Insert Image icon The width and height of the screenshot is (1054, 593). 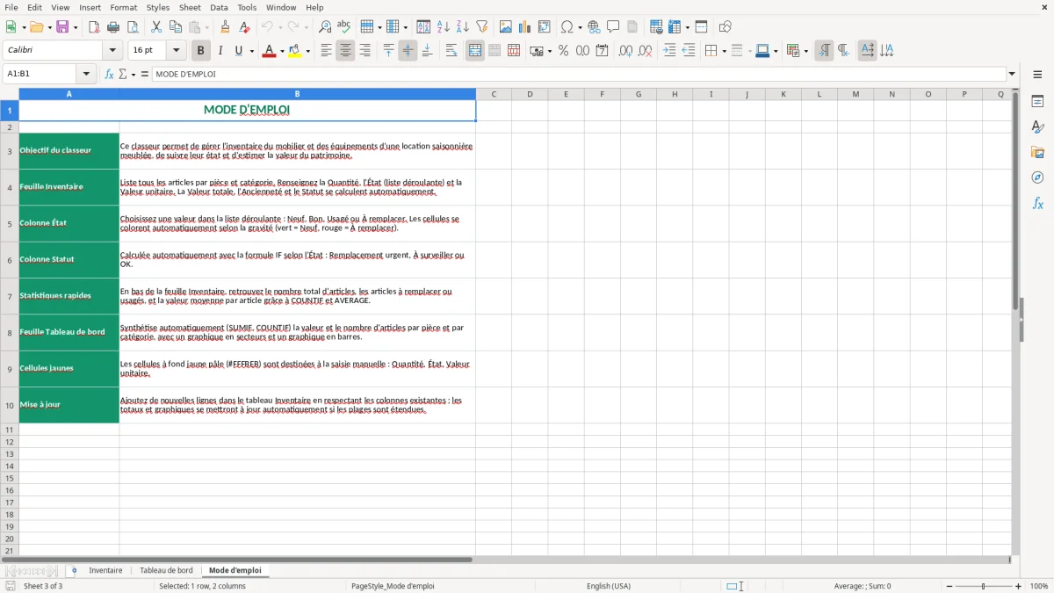tap(506, 27)
